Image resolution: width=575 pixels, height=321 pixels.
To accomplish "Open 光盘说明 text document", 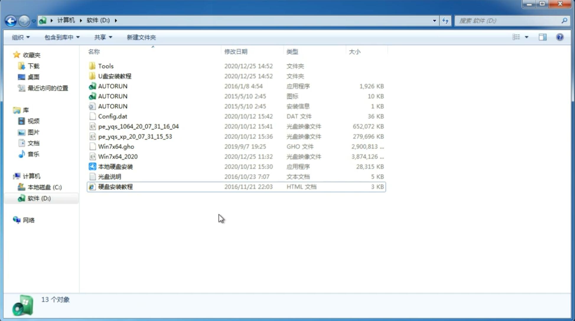I will [110, 176].
